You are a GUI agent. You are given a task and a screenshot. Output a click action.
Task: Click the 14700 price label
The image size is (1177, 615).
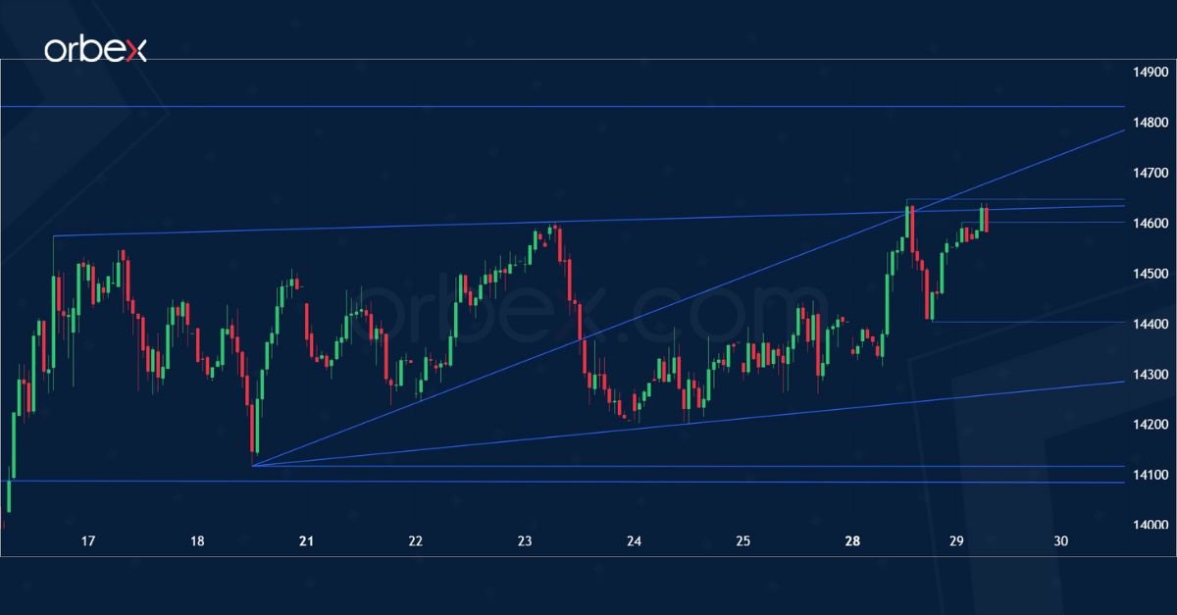point(1151,174)
